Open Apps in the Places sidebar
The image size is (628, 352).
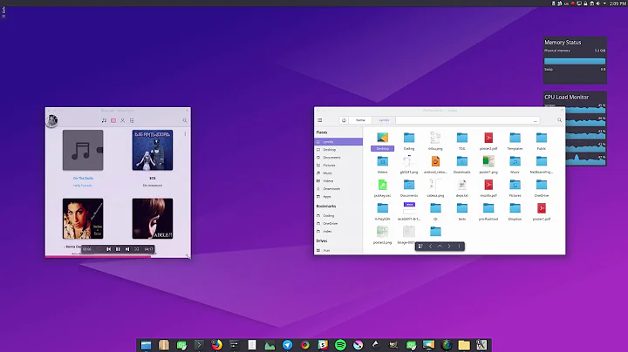(x=338, y=196)
